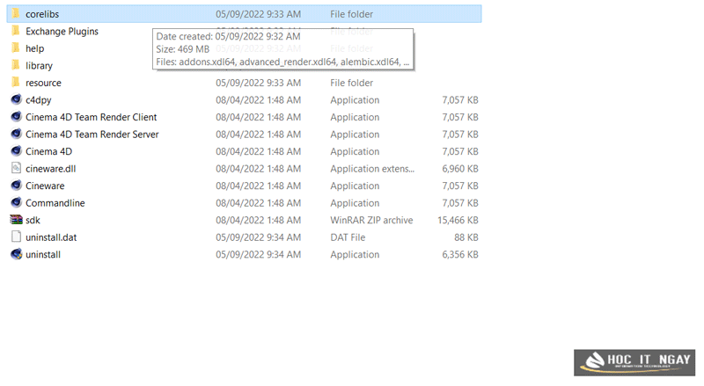Image resolution: width=704 pixels, height=386 pixels.
Task: Click the sdk date 08/04/2022 1:48 AM
Action: pyautogui.click(x=258, y=221)
